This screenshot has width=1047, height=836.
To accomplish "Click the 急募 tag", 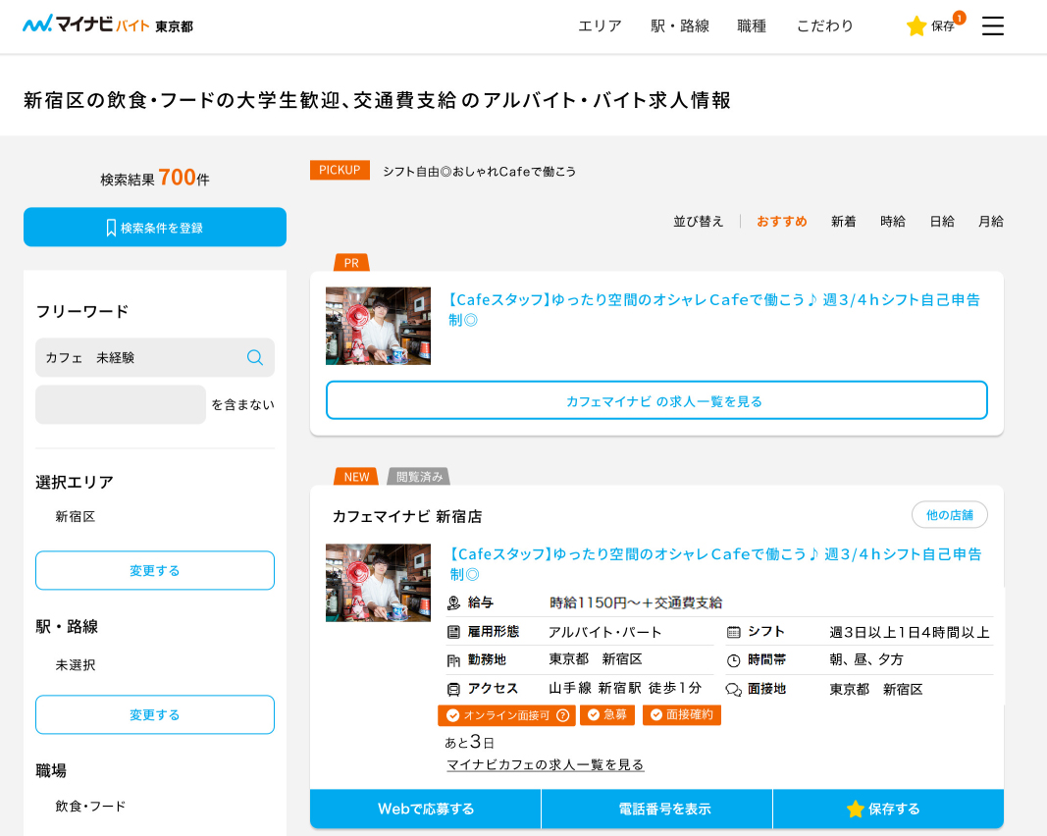I will (x=607, y=714).
